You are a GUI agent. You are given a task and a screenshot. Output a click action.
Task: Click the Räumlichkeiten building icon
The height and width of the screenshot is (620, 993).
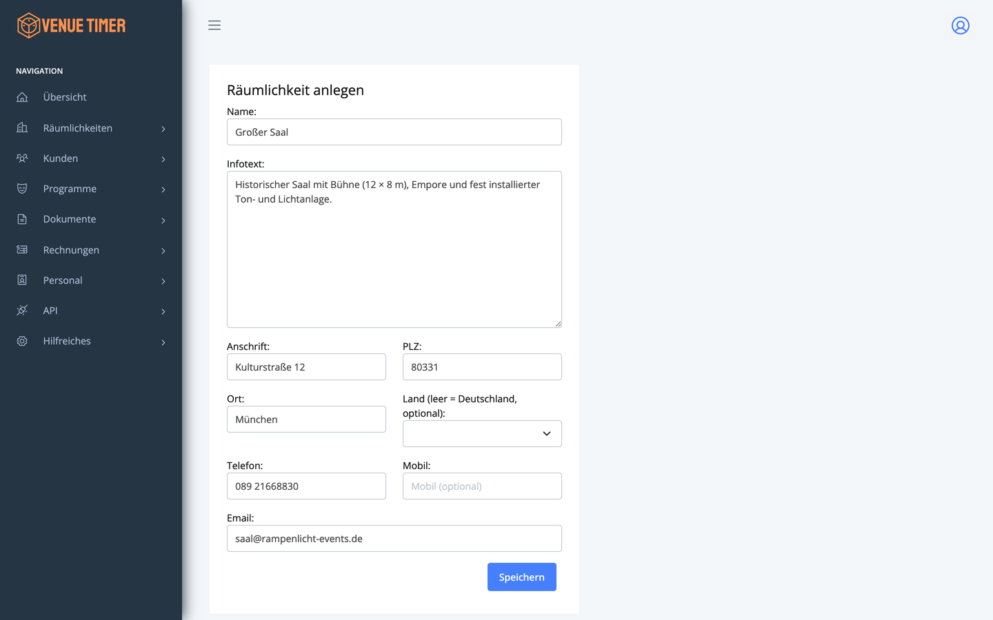pyautogui.click(x=22, y=127)
